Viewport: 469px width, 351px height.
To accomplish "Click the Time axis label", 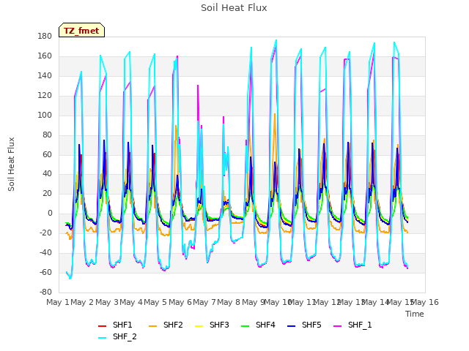I will tap(415, 314).
